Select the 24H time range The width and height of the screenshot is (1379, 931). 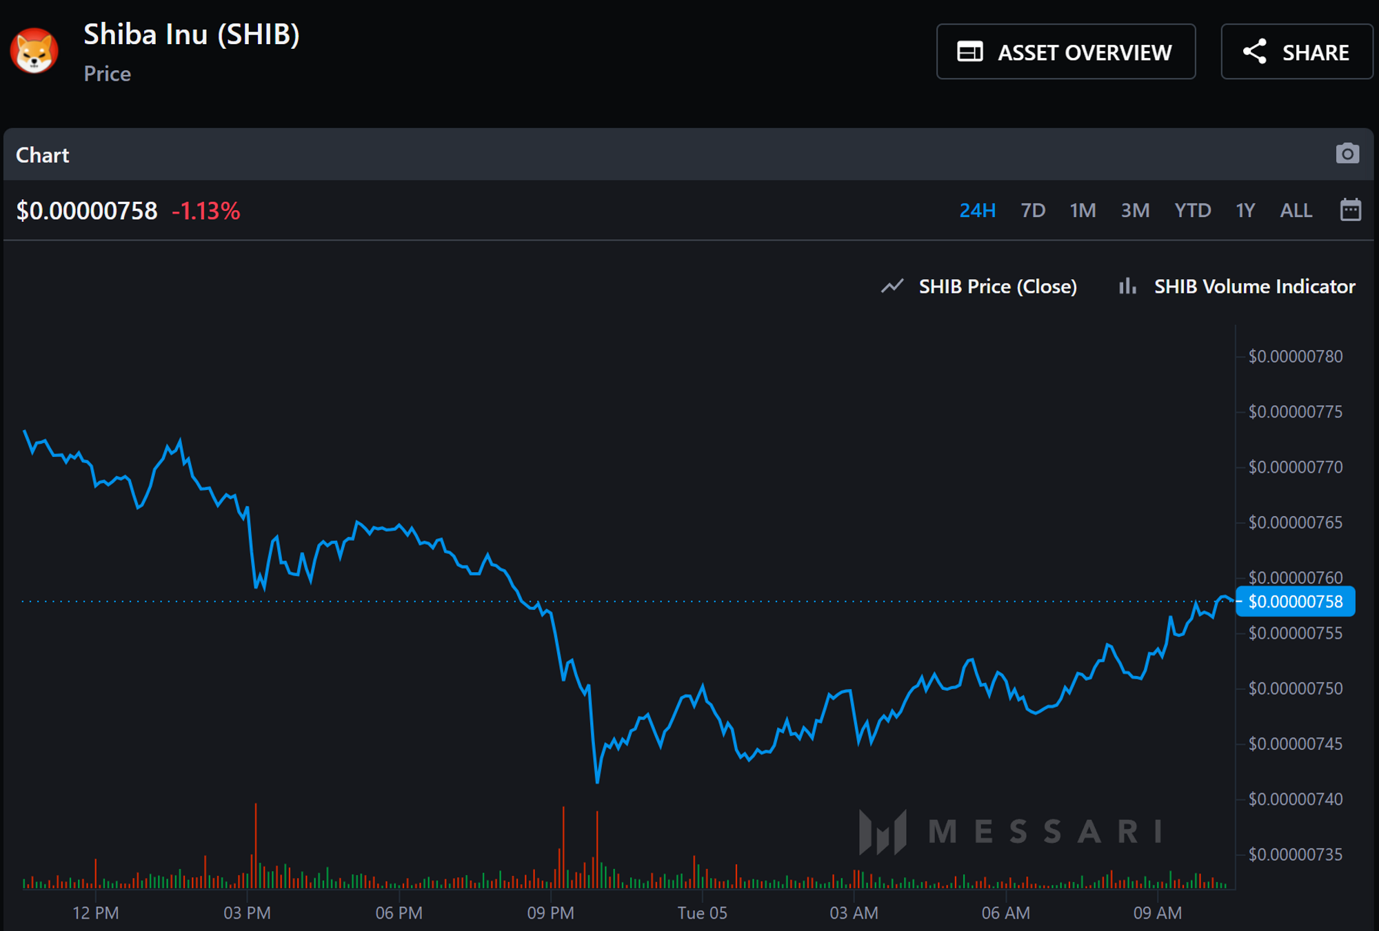977,210
